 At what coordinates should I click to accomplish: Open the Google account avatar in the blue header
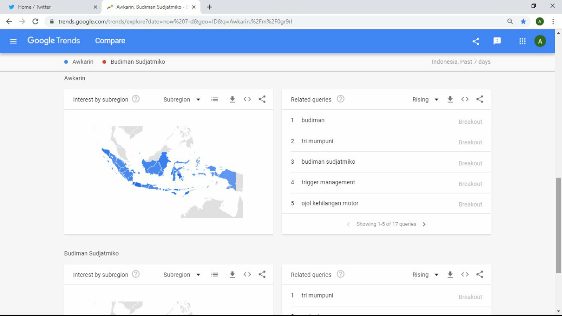pyautogui.click(x=540, y=41)
